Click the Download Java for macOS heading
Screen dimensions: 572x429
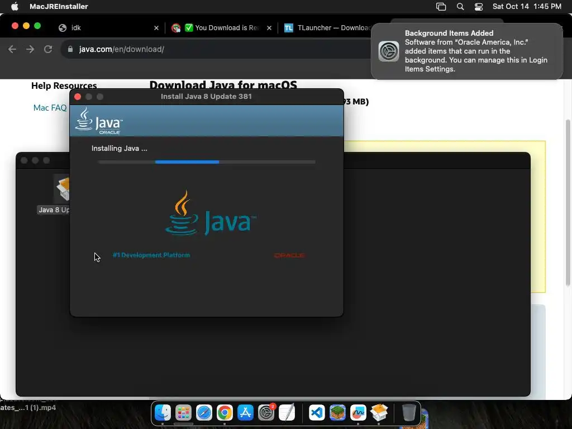[223, 85]
